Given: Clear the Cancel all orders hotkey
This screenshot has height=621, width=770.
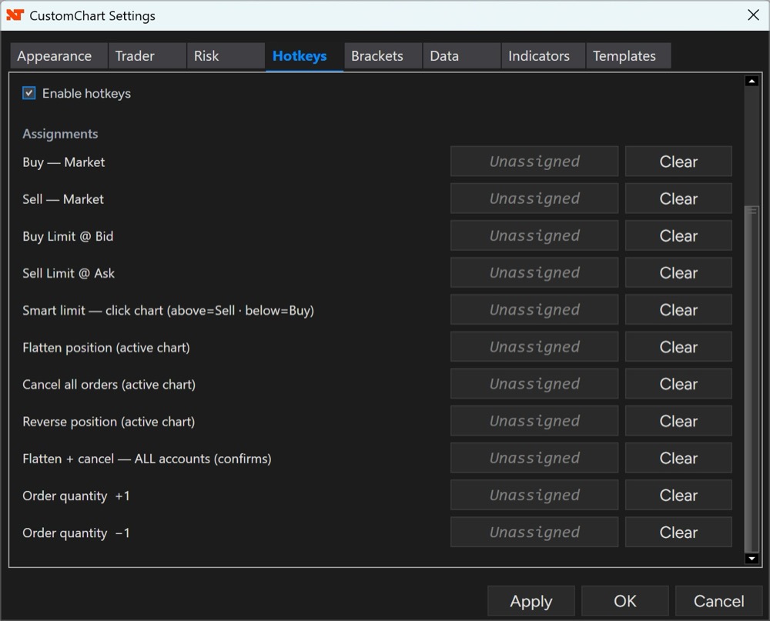Looking at the screenshot, I should pyautogui.click(x=678, y=384).
